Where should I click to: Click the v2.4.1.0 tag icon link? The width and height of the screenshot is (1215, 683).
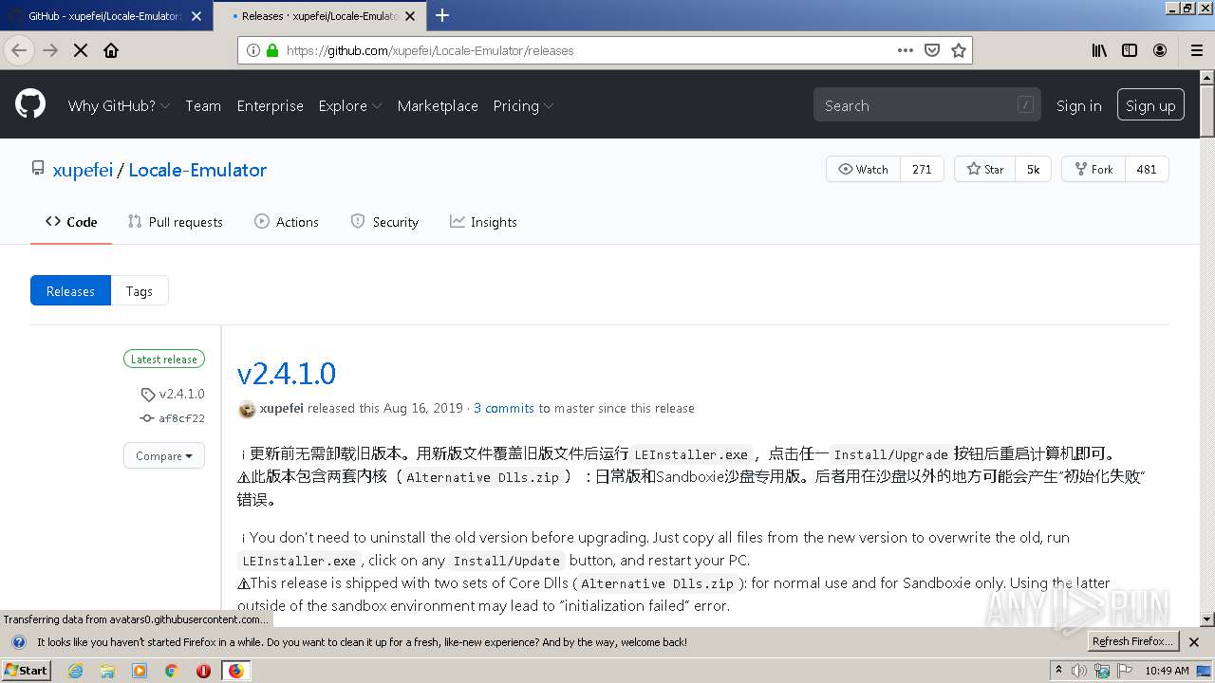[173, 394]
